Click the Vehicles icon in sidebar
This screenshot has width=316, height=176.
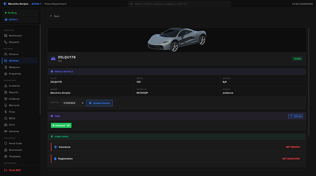click(5, 60)
